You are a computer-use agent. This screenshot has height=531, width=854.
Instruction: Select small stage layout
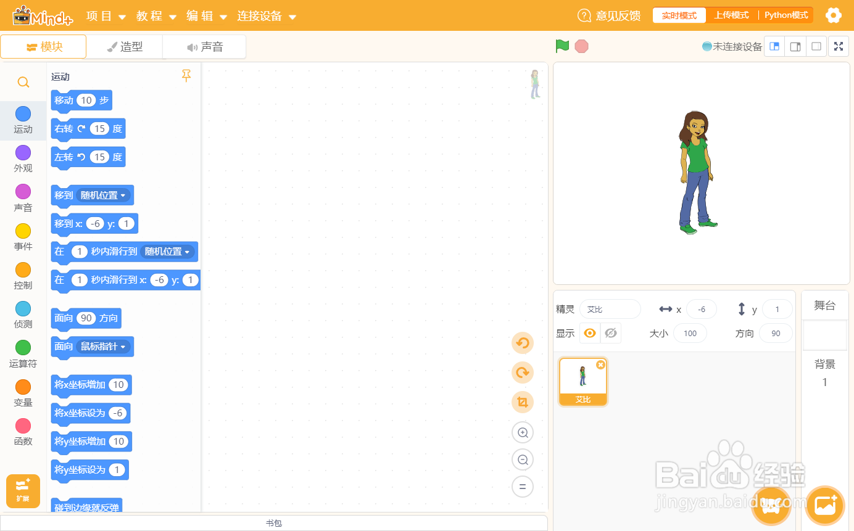point(774,46)
